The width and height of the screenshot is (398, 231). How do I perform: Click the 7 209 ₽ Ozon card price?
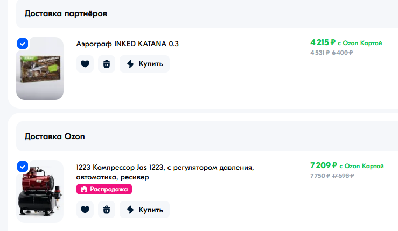pyautogui.click(x=324, y=165)
